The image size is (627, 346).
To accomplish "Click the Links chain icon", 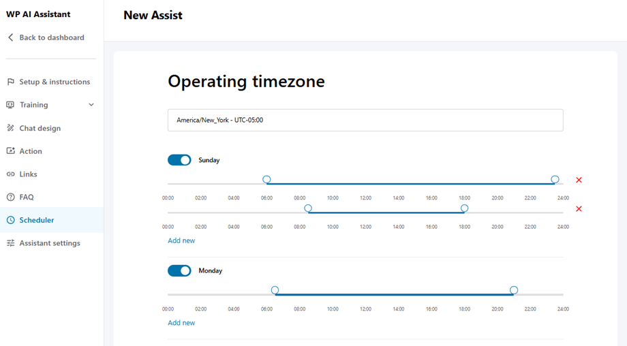I will [x=10, y=174].
